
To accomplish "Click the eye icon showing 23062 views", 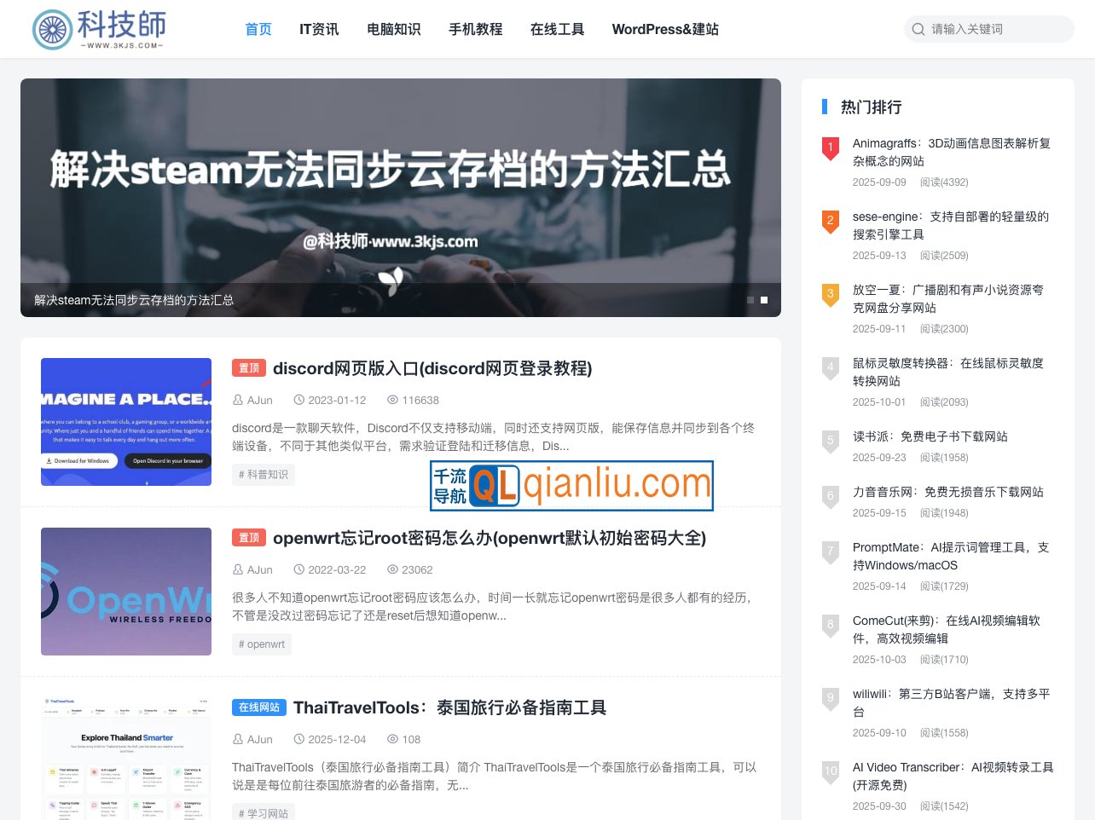I will tap(391, 569).
